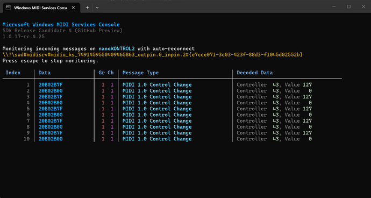Screen dimensions: 371x198
Task: Click the Decoded Data column header
Action: [x=254, y=73]
